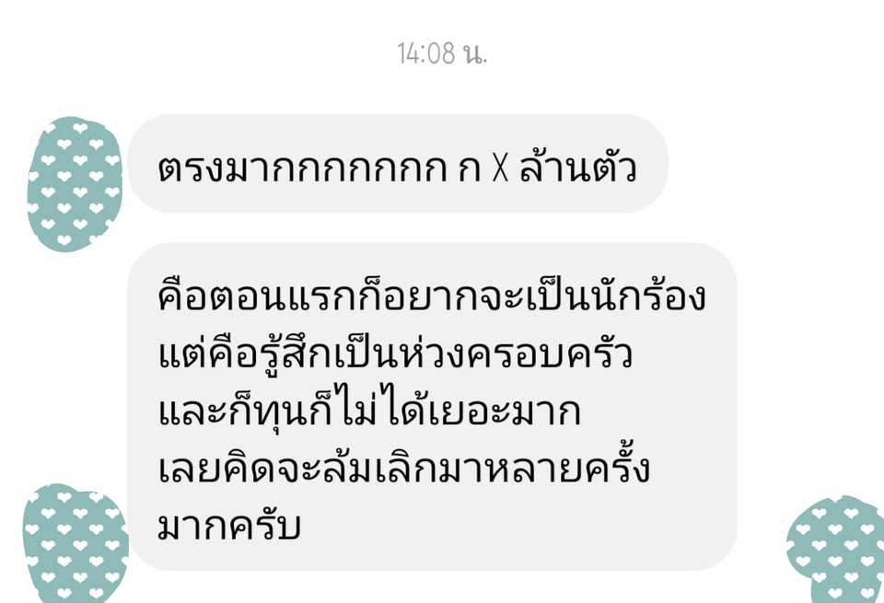
Task: Click the line 'และก็ทุนก็ไม่ได้เยอะมาก'
Action: point(368,409)
